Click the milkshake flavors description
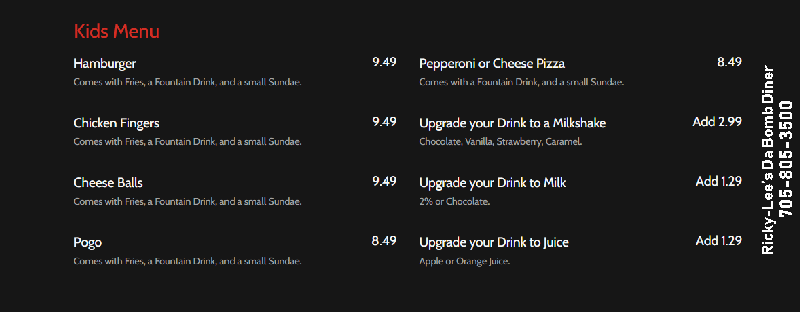Viewport: 800px width, 312px height. click(x=500, y=142)
